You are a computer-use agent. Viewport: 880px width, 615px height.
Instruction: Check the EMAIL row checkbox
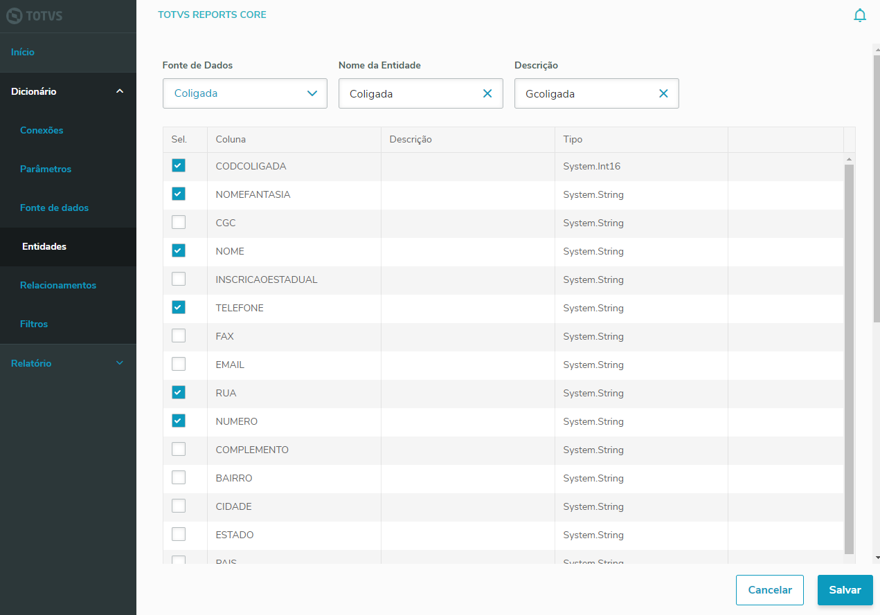[x=179, y=365]
